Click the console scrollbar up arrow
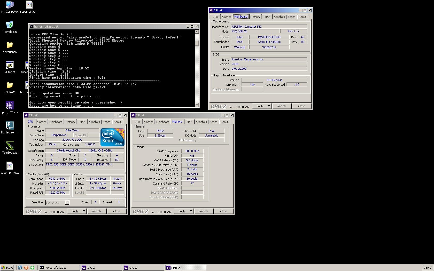Viewport: 434px width, 271px height. [x=197, y=32]
